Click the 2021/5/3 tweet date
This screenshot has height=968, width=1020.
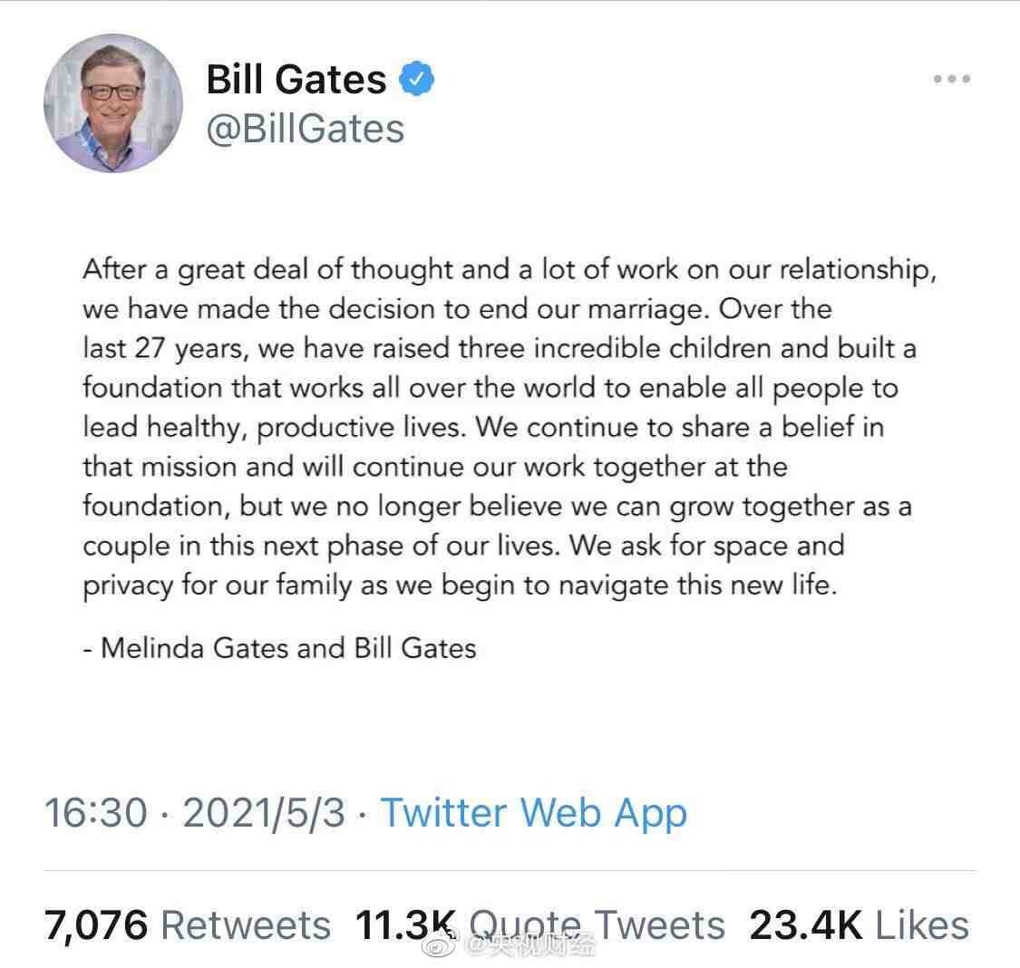pos(264,812)
